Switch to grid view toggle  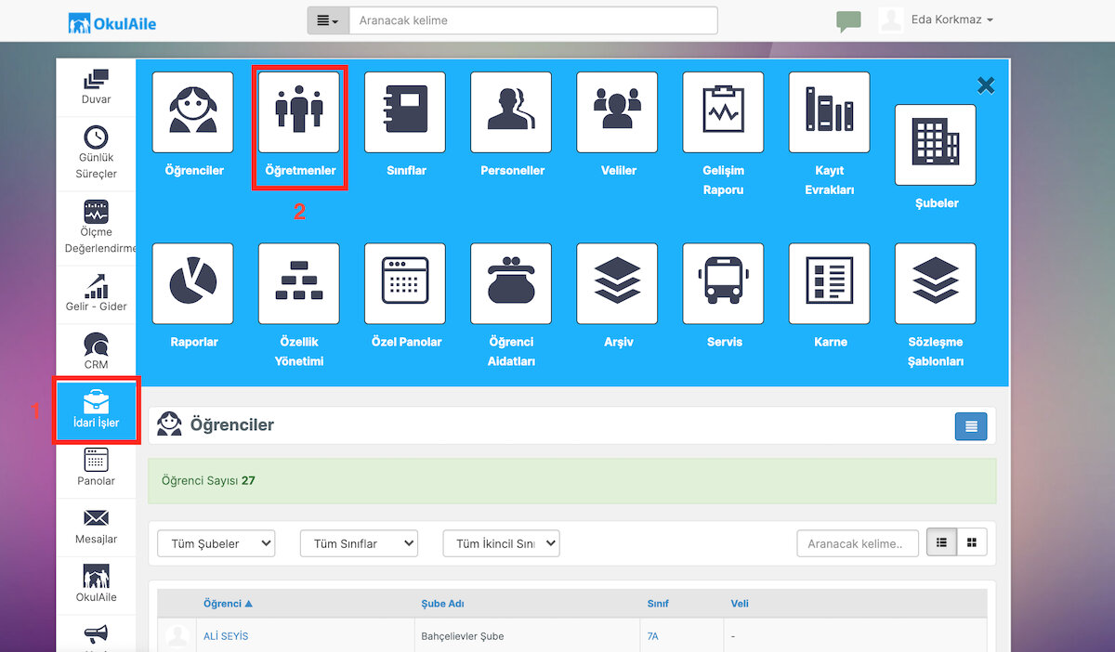coord(972,542)
